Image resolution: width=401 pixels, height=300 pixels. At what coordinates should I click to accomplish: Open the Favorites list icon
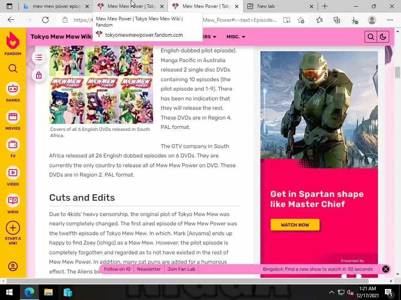click(320, 20)
